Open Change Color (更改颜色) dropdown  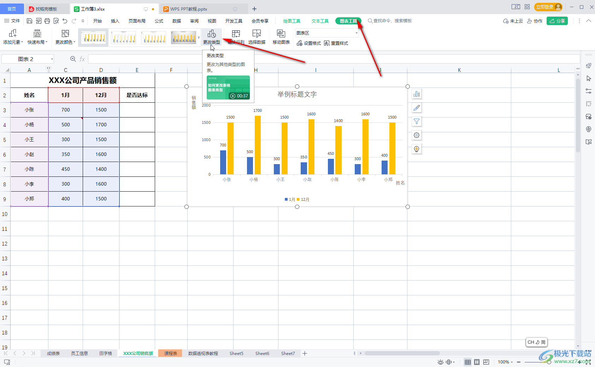pos(65,37)
